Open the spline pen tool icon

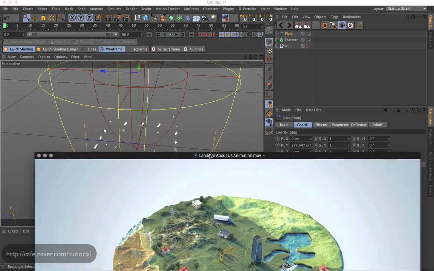pyautogui.click(x=154, y=18)
